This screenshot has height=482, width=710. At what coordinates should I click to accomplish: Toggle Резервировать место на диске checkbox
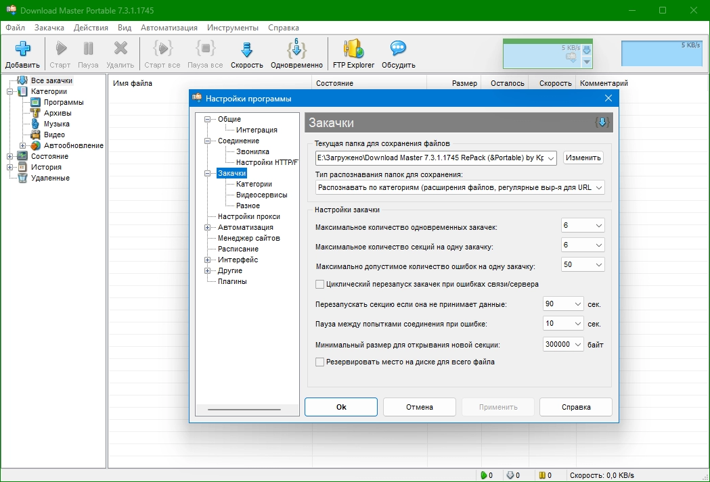(x=320, y=362)
